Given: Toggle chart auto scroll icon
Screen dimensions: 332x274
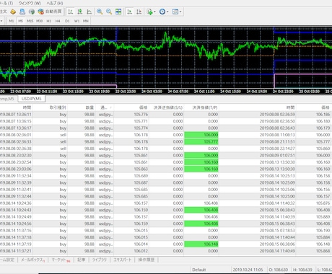Looking at the screenshot, I should tap(129, 12).
